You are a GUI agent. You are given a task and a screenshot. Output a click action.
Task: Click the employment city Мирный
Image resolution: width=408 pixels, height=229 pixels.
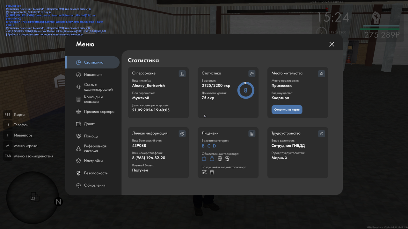point(279,158)
